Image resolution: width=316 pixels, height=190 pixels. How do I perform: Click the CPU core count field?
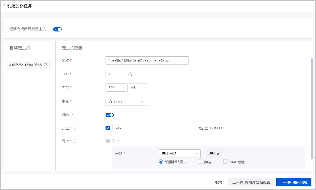[x=116, y=74]
